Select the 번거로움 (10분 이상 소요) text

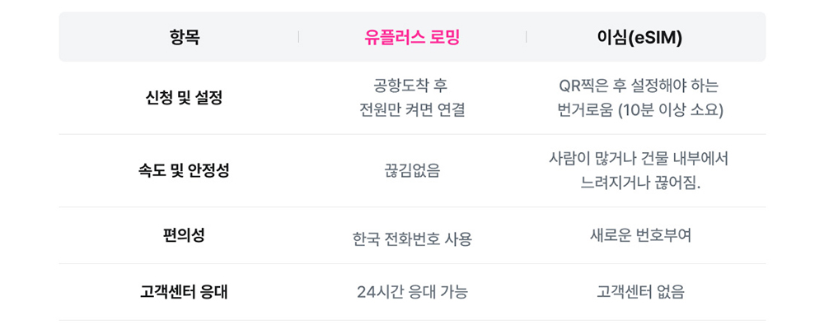click(639, 109)
